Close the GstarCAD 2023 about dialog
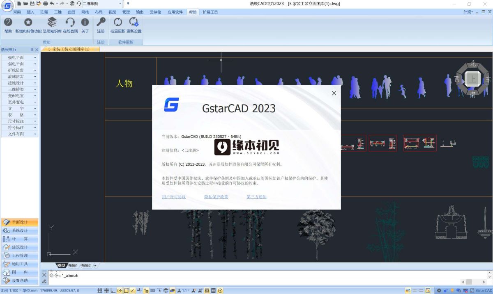Image resolution: width=493 pixels, height=294 pixels. (x=334, y=93)
